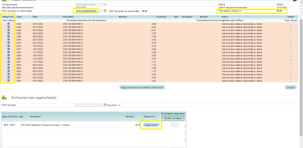303x148 pixels.
Task: Click line number '2553' in lower table
Action: click(x=6, y=125)
